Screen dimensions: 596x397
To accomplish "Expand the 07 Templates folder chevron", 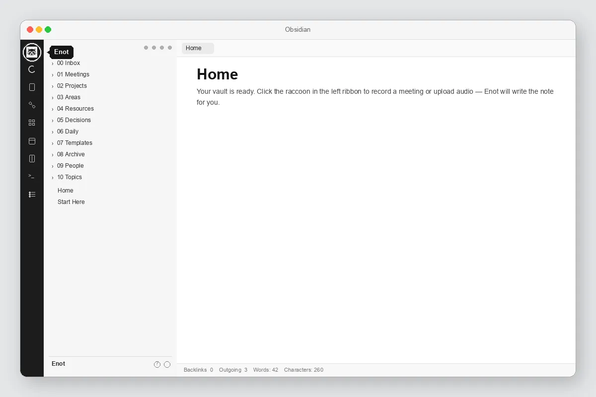I will [x=53, y=143].
